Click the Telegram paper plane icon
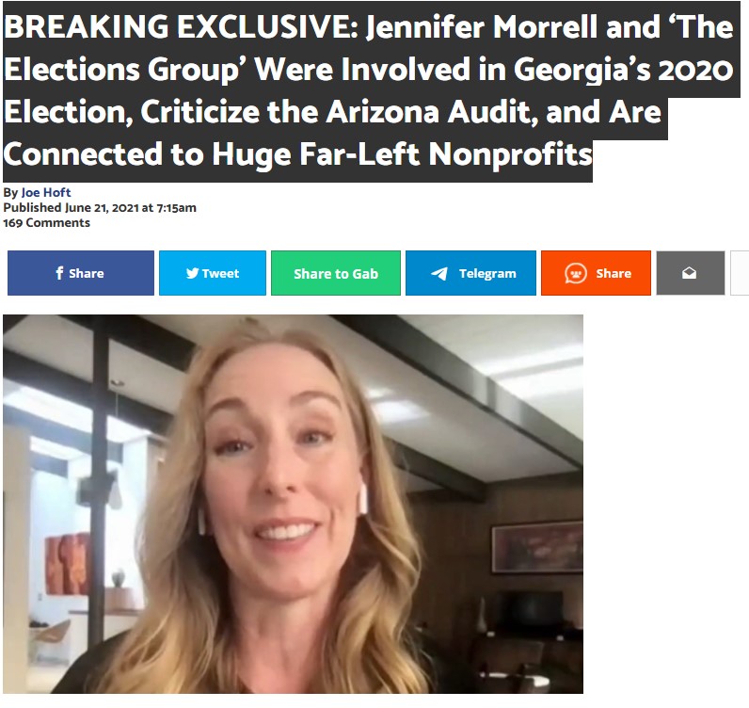Screen dimensions: 749x708 [x=439, y=273]
